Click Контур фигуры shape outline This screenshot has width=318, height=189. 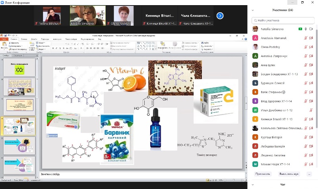(x=190, y=46)
